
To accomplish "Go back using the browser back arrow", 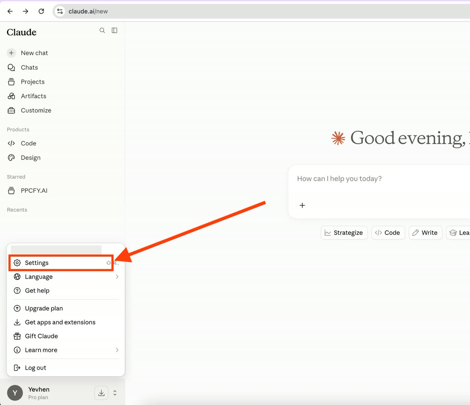I will [x=10, y=11].
